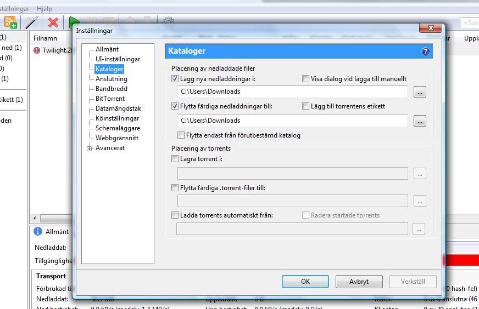The width and height of the screenshot is (479, 309).
Task: Click the blue info icon on Allmänt tab
Action: tap(37, 232)
